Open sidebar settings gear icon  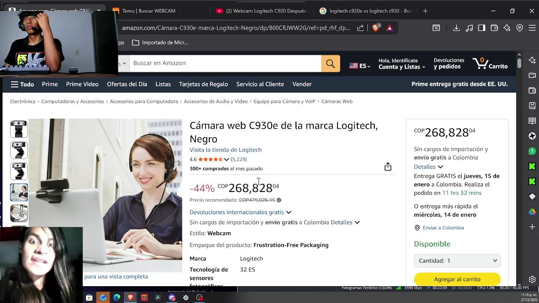[532, 279]
